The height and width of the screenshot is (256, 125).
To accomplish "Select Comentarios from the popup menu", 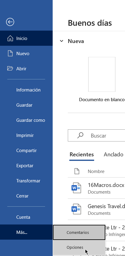I will [79, 232].
